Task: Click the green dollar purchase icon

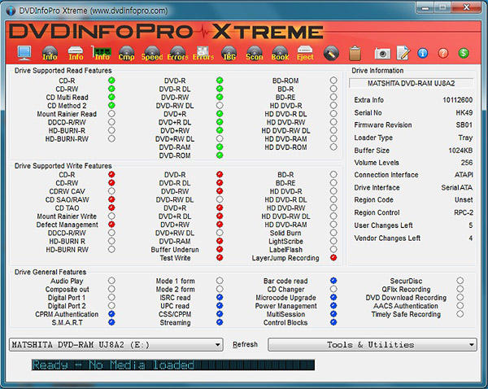Action: coord(464,53)
